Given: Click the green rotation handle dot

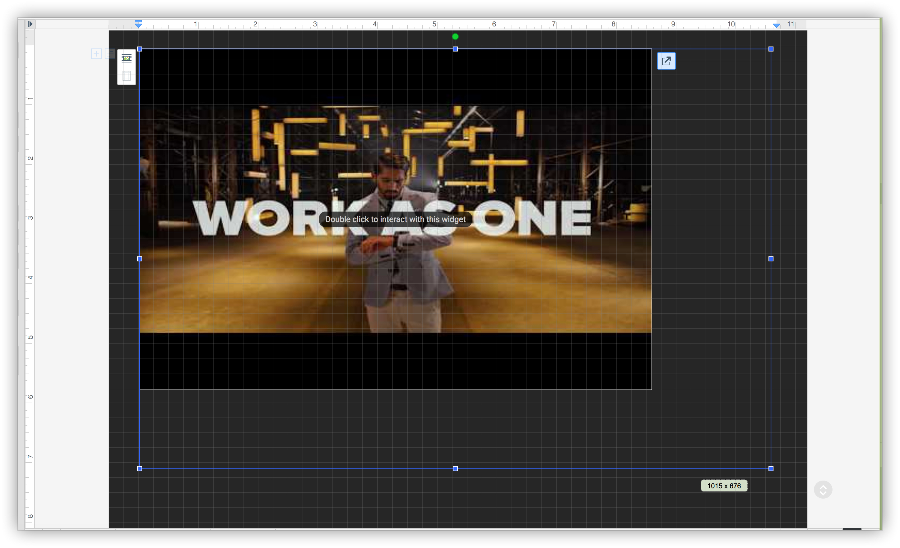Looking at the screenshot, I should click(455, 36).
